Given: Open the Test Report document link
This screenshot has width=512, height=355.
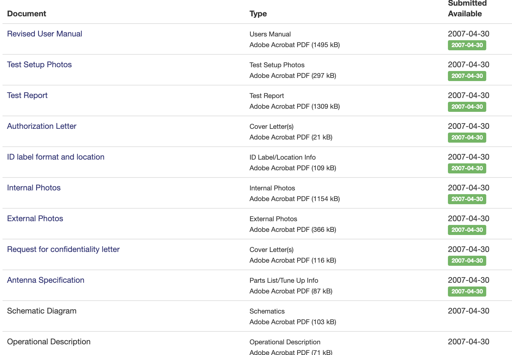Looking at the screenshot, I should coord(27,95).
